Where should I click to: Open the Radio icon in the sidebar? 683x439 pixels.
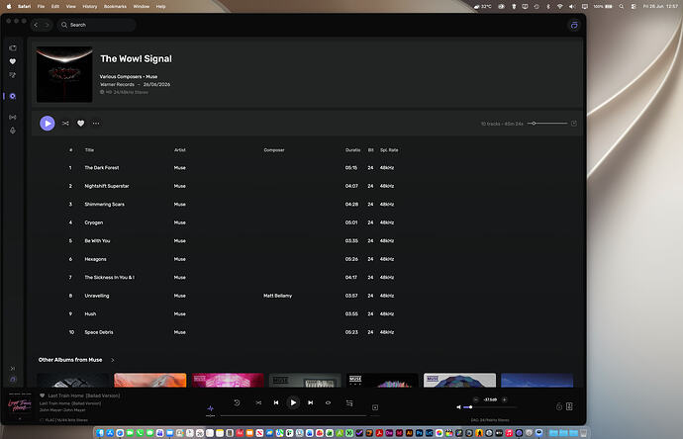point(13,117)
